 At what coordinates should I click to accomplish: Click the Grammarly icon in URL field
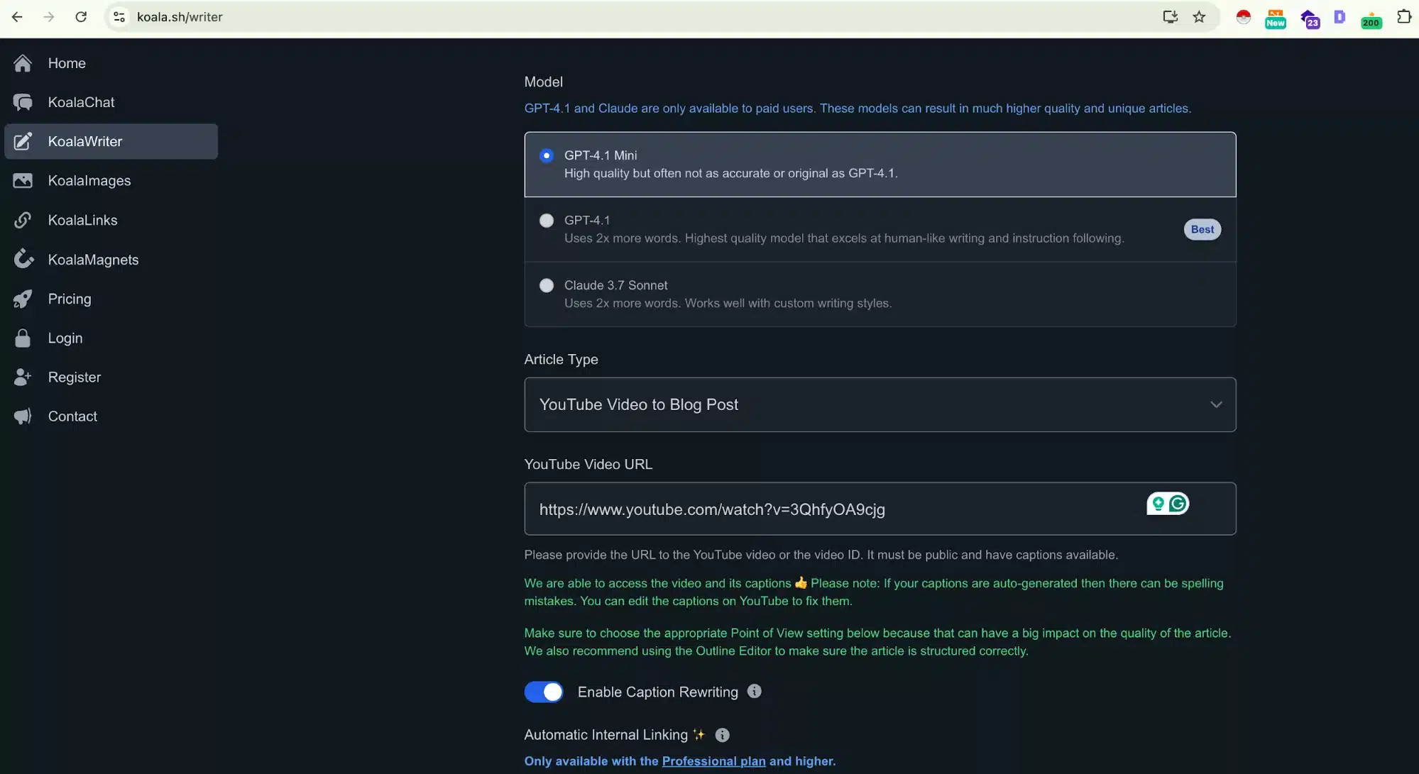[x=1178, y=504]
